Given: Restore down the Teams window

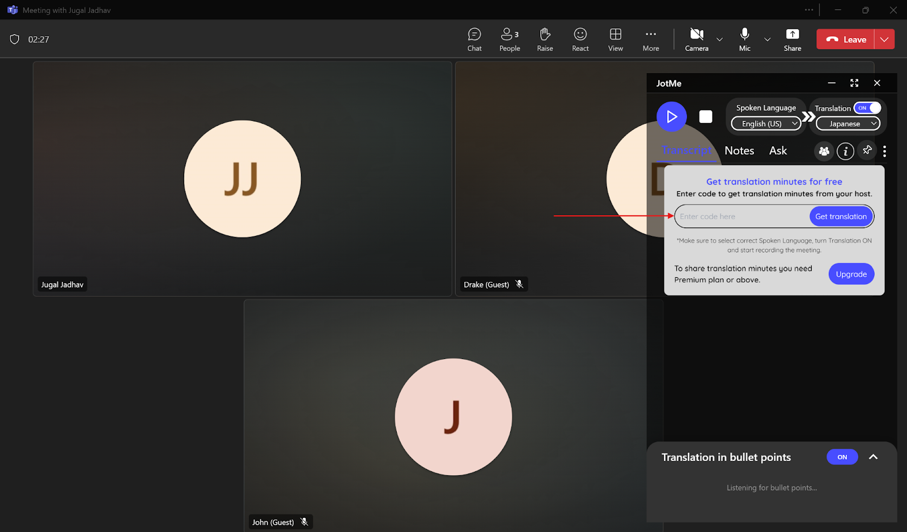Looking at the screenshot, I should 866,10.
